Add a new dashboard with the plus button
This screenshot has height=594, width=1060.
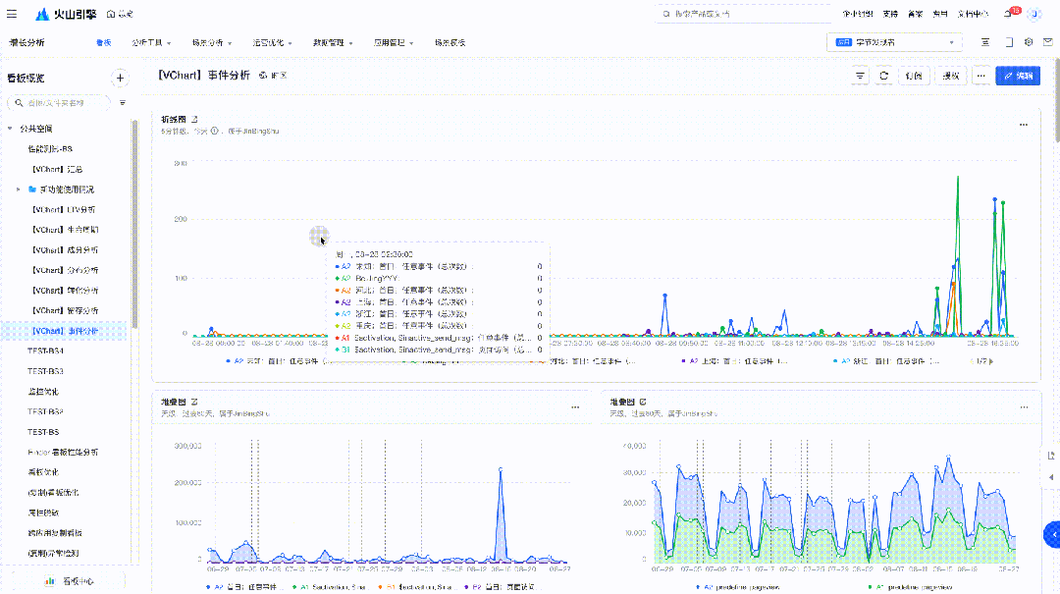120,78
